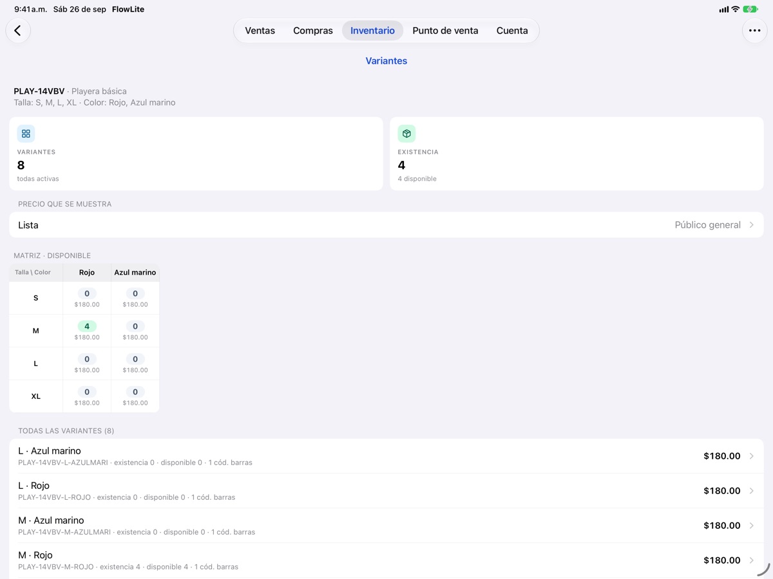Image resolution: width=773 pixels, height=579 pixels.
Task: Tap the back arrow button
Action: click(x=18, y=30)
